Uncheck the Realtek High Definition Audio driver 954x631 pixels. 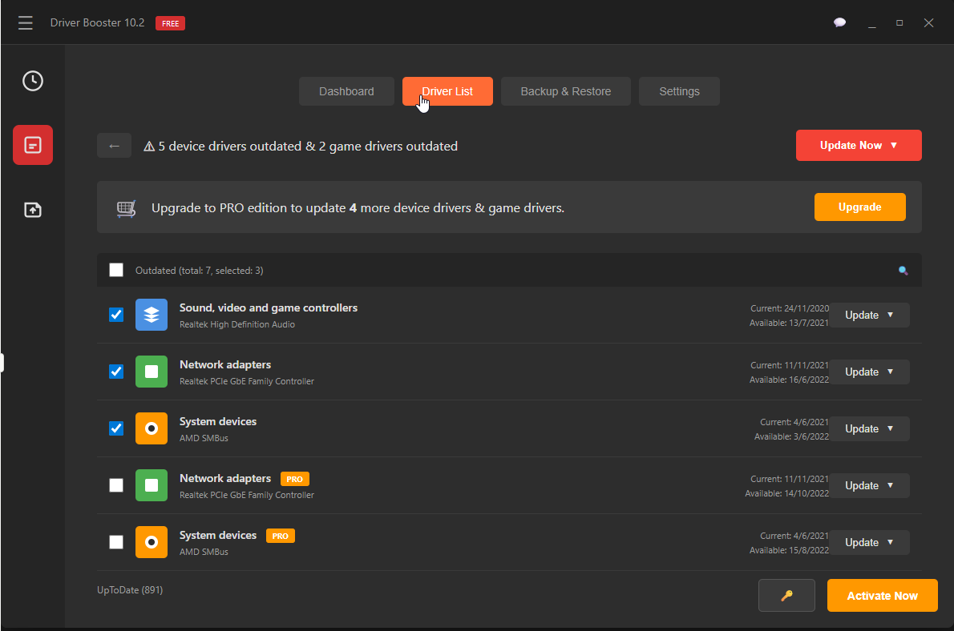point(115,315)
